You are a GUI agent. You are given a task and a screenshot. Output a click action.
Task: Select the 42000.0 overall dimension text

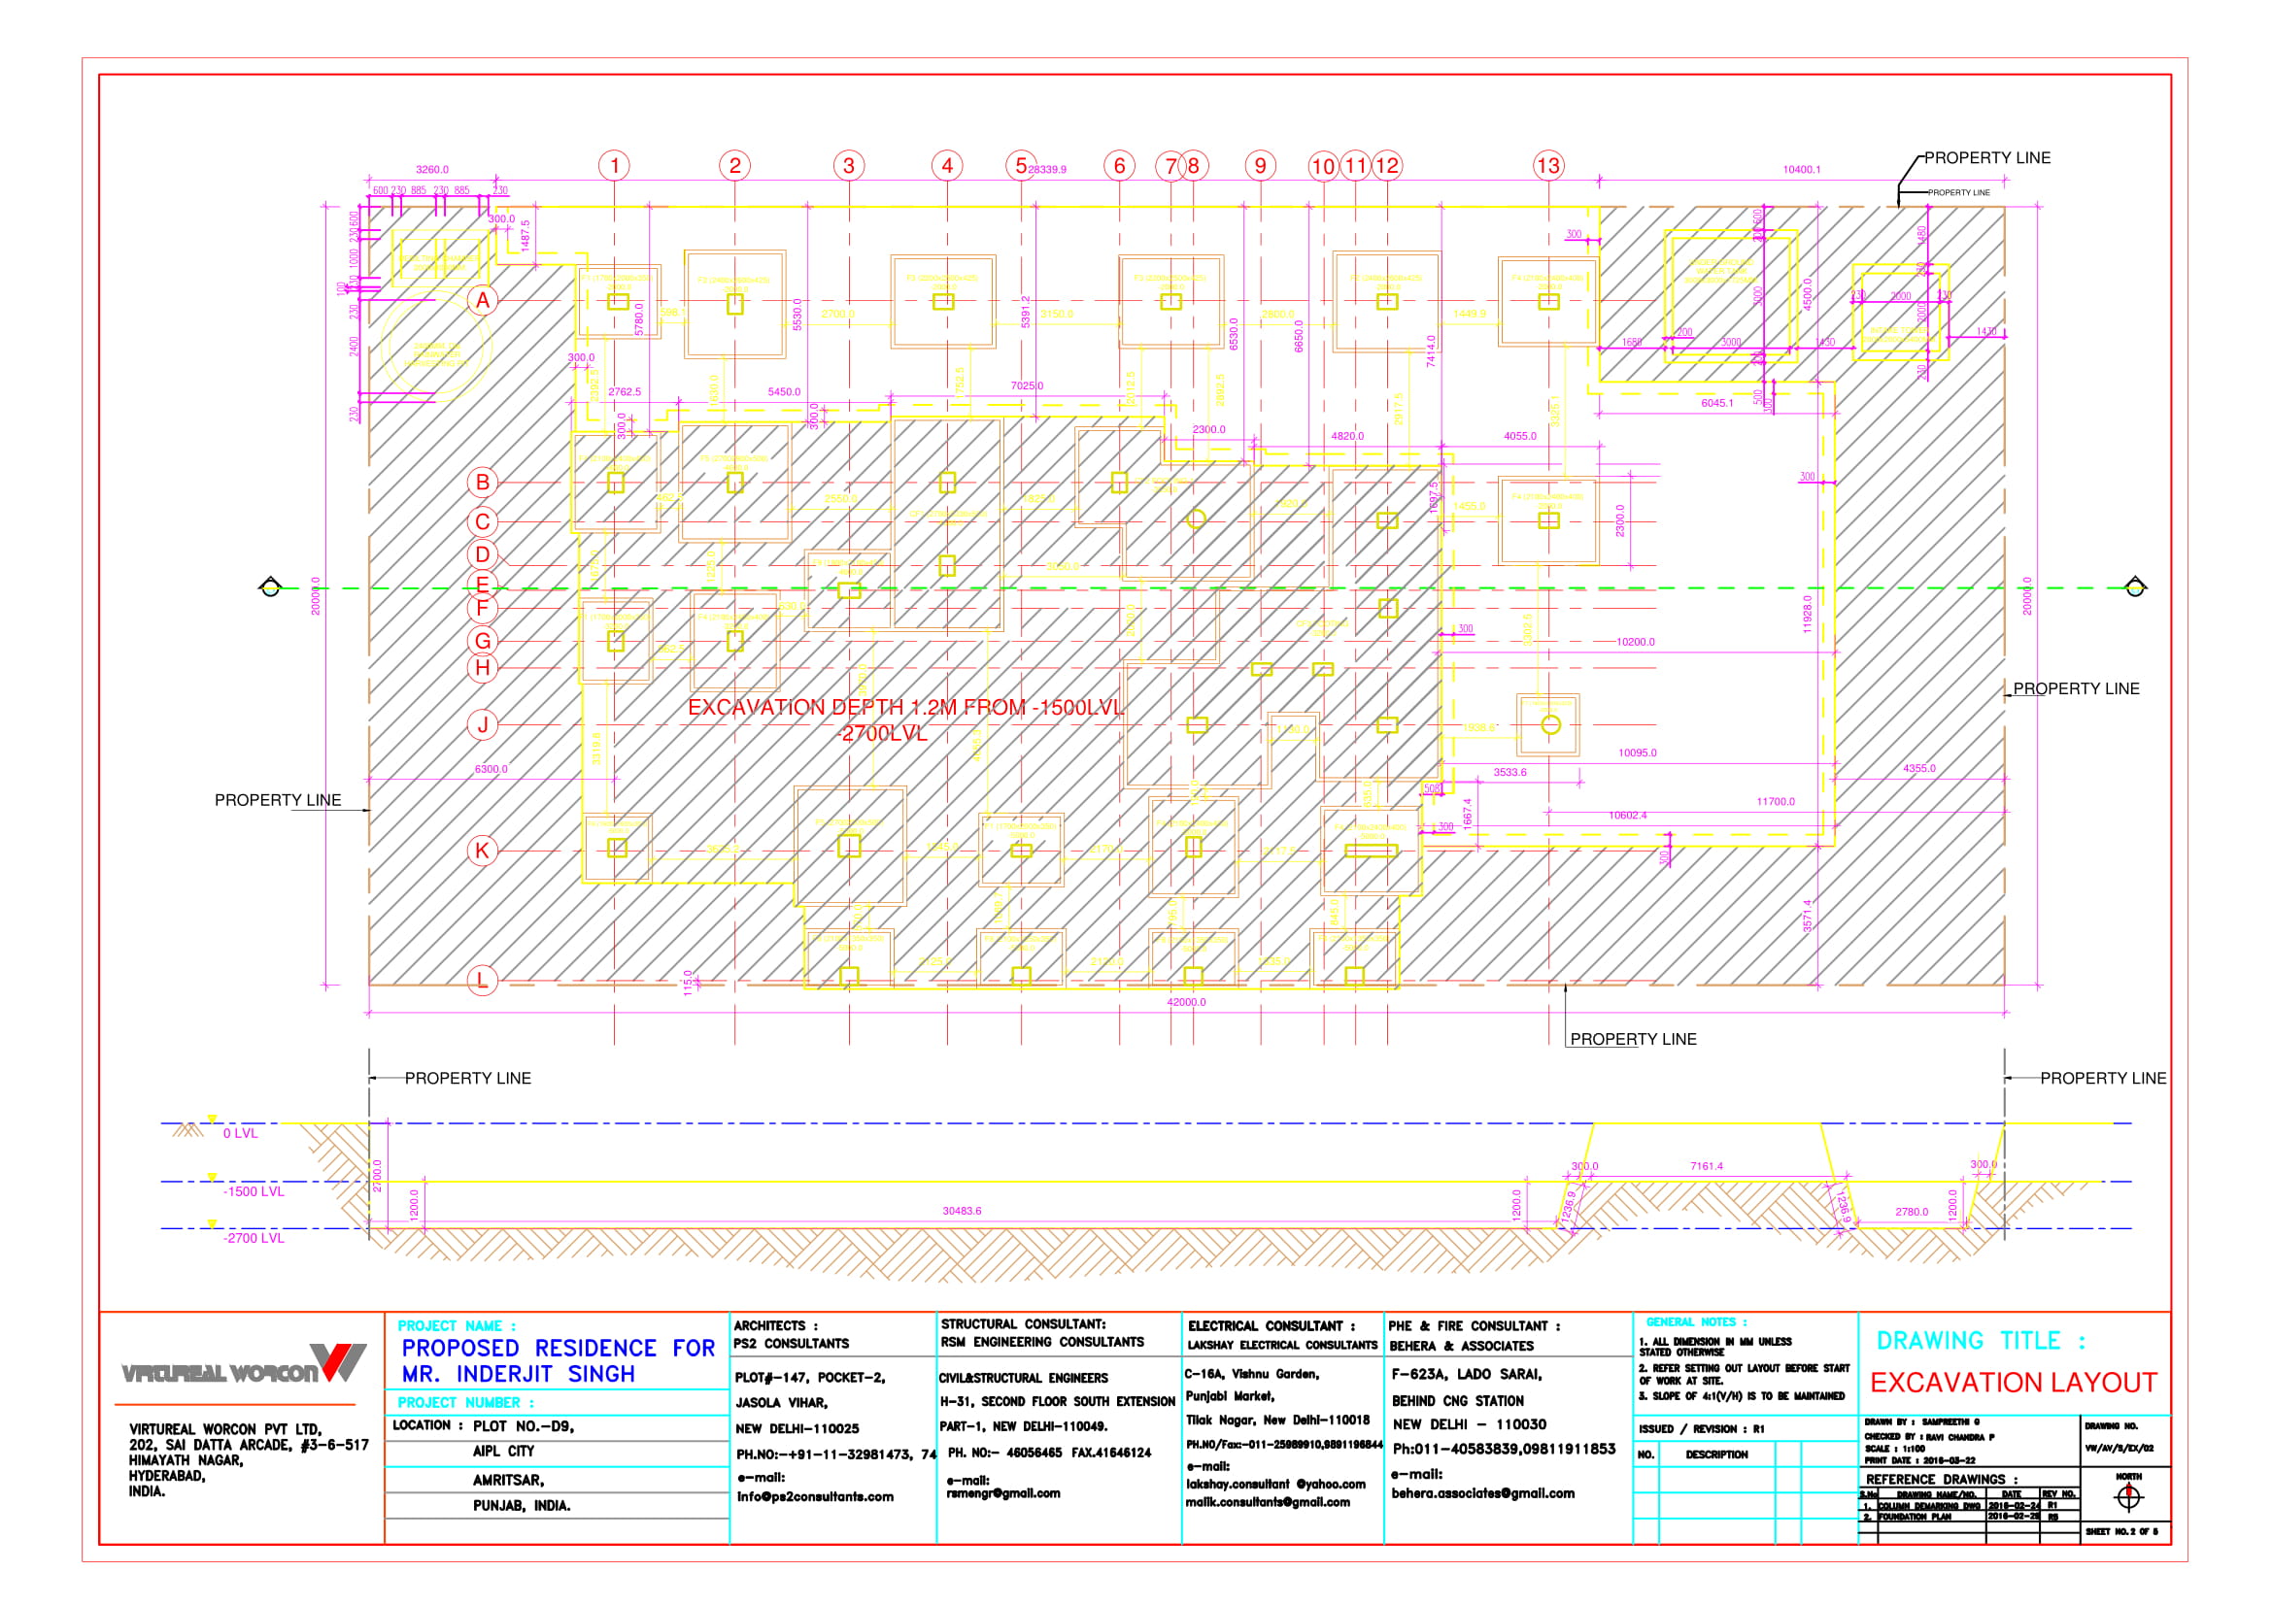[x=1185, y=1002]
